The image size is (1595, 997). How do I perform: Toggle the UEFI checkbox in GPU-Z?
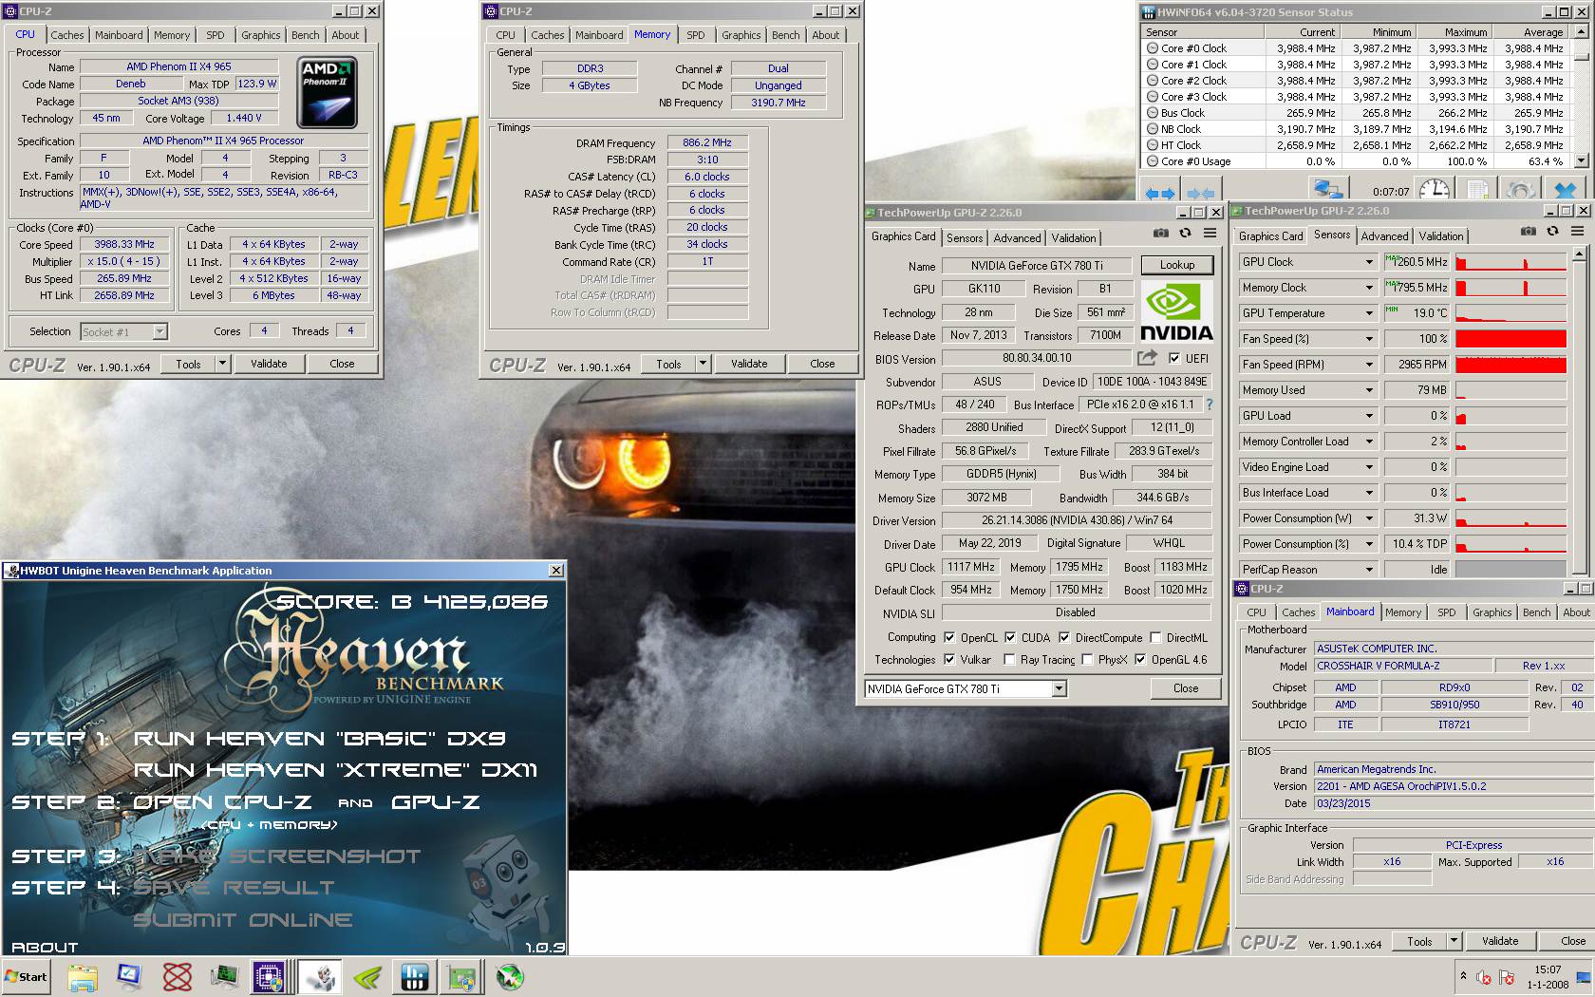[1174, 359]
